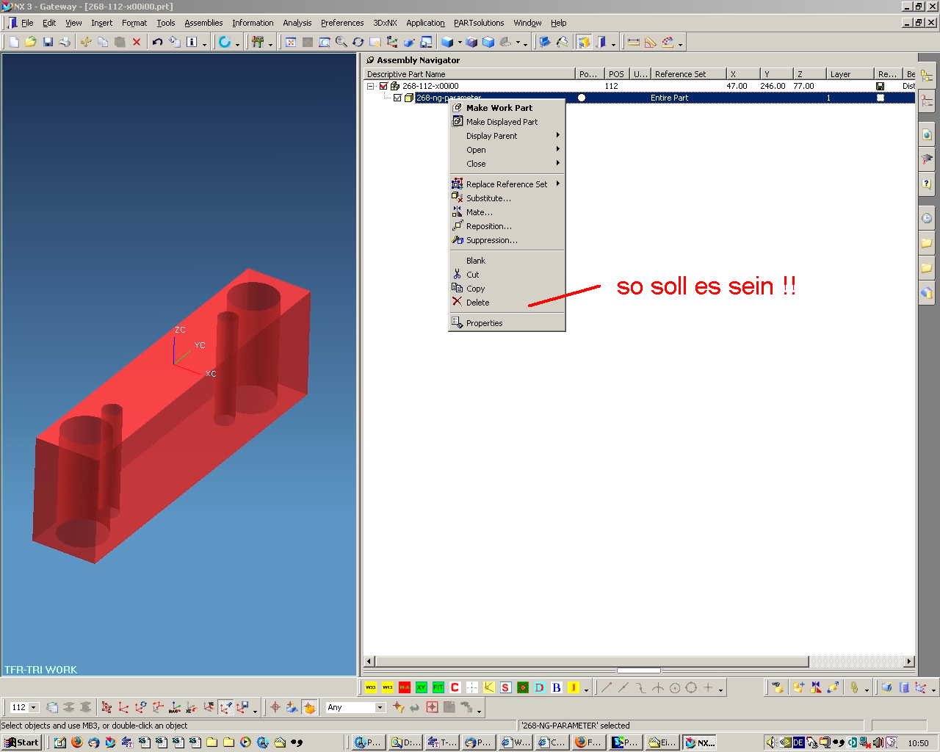
Task: Click the Print toolbar icon
Action: click(65, 42)
